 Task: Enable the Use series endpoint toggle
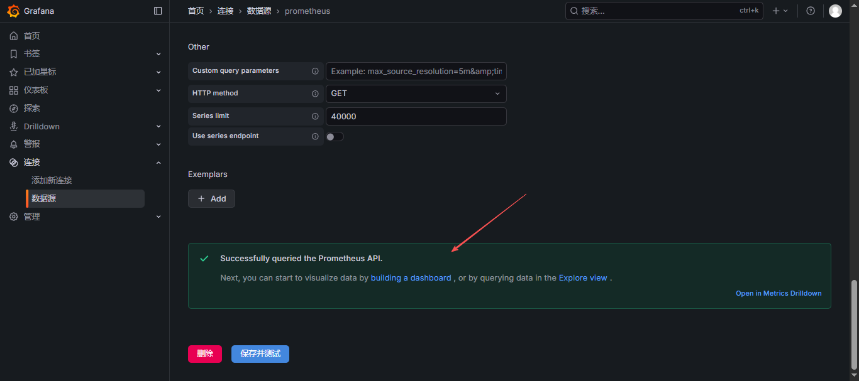335,137
